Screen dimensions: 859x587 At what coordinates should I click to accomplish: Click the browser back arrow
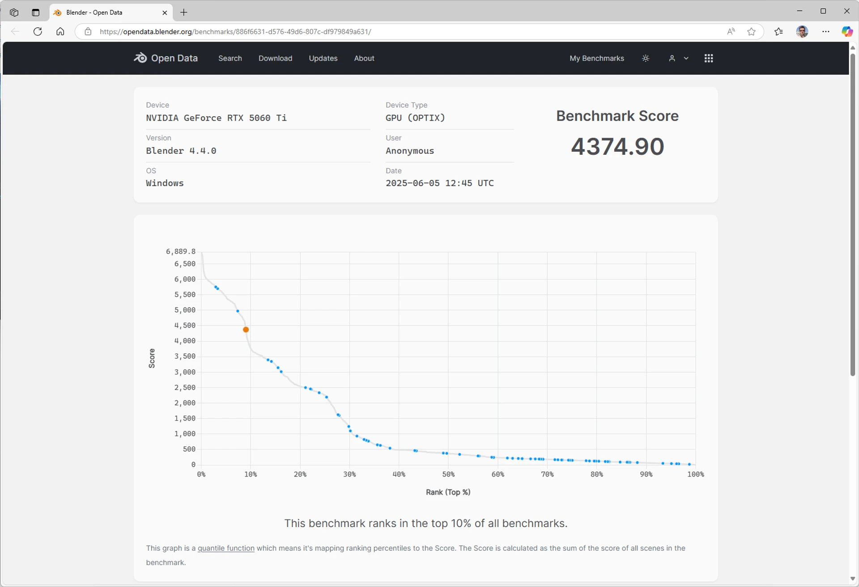[15, 31]
